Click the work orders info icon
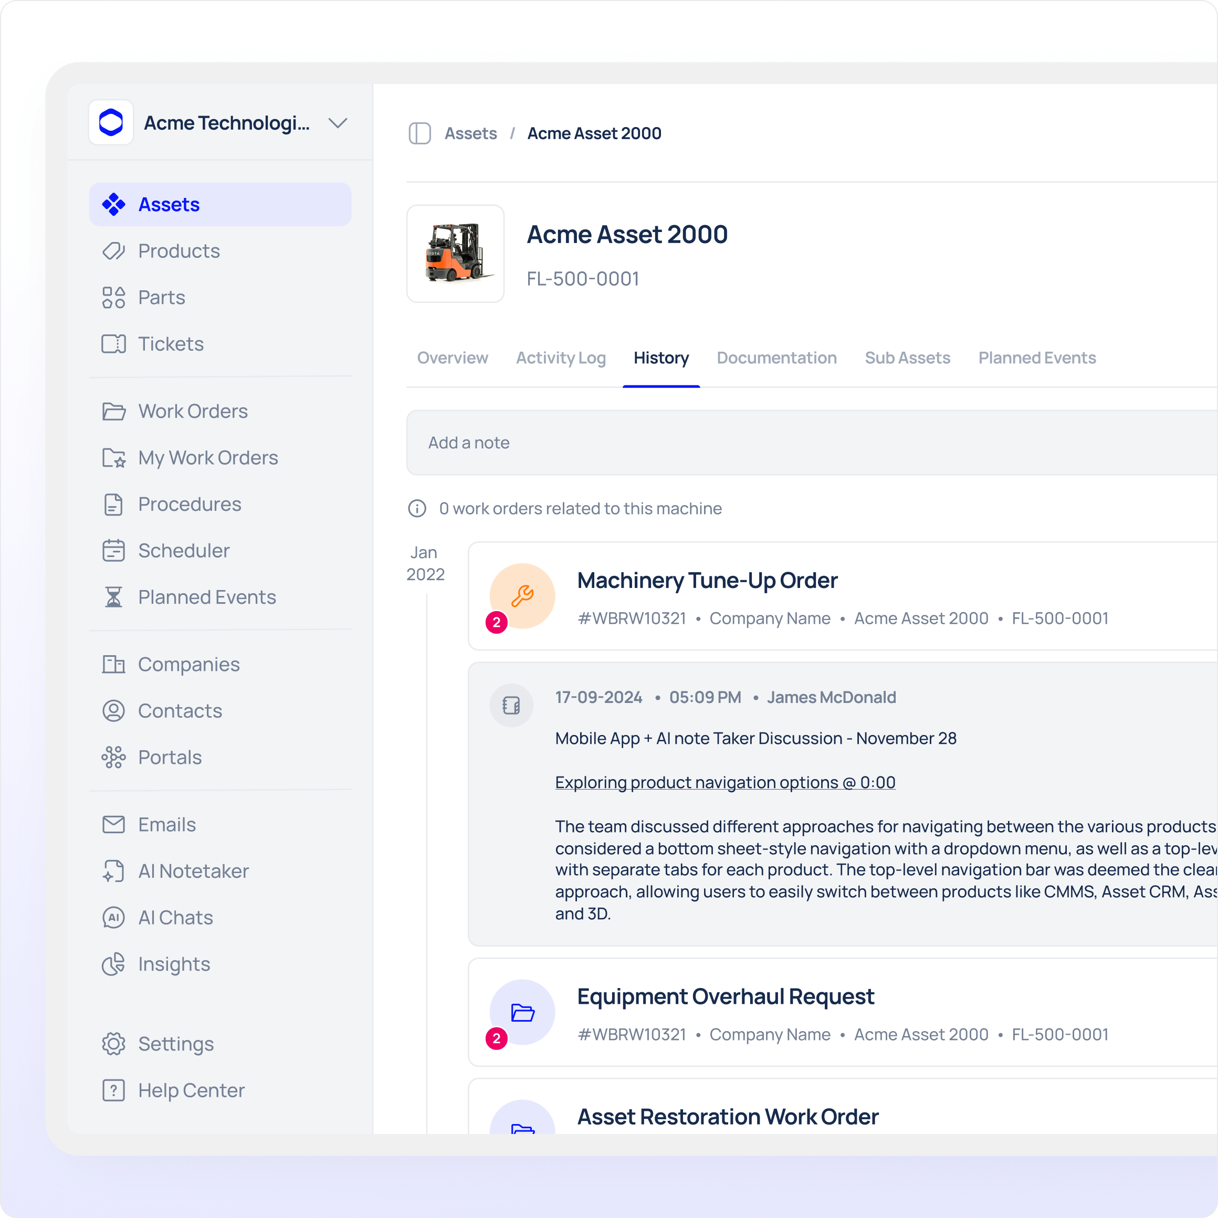The width and height of the screenshot is (1218, 1218). [417, 509]
